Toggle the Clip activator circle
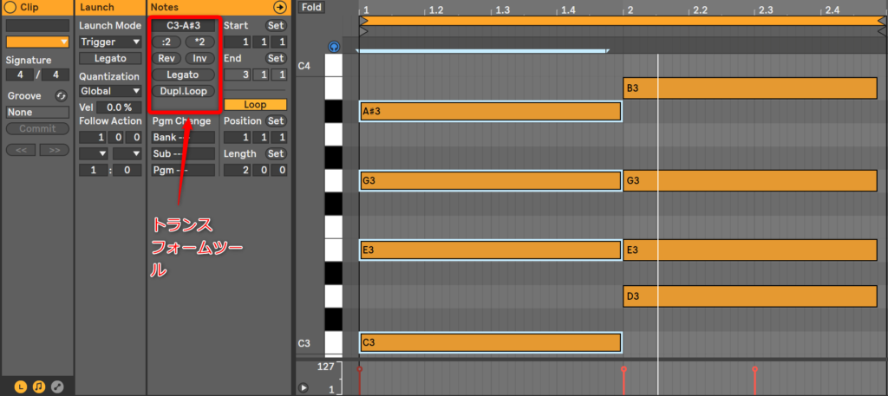This screenshot has width=888, height=396. point(9,7)
